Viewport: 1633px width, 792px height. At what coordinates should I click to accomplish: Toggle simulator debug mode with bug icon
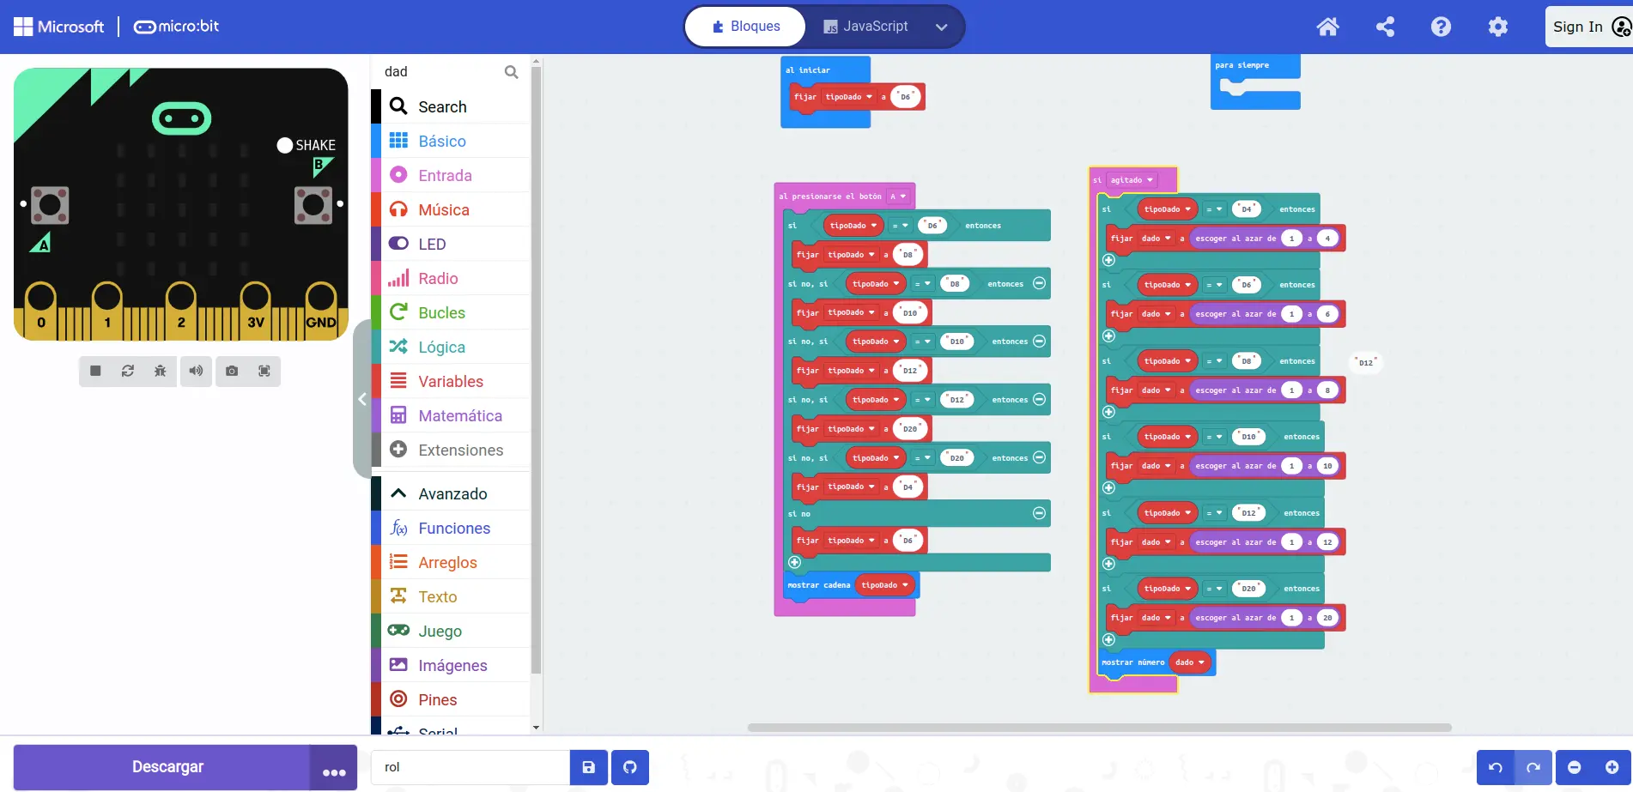coord(161,371)
